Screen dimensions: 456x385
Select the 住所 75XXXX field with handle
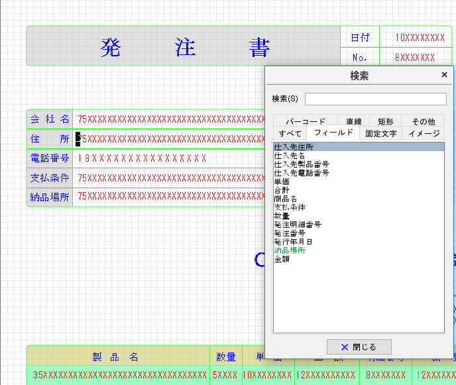tap(171, 139)
